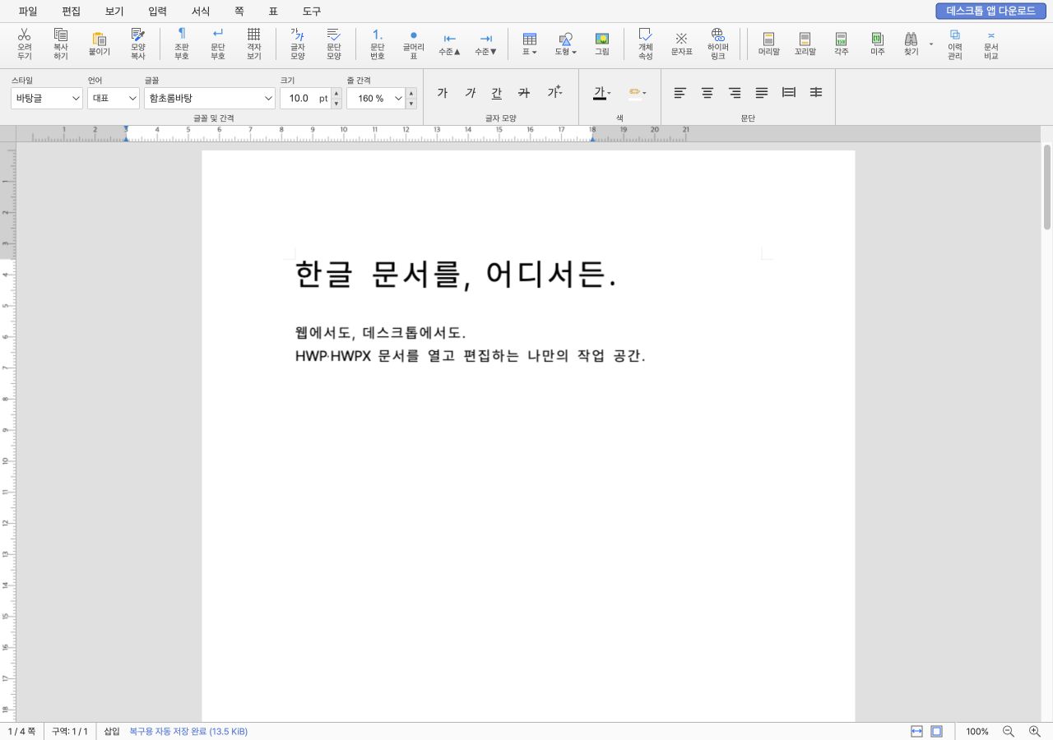Open the text color 가 picker
This screenshot has height=740, width=1053.
pyautogui.click(x=602, y=93)
